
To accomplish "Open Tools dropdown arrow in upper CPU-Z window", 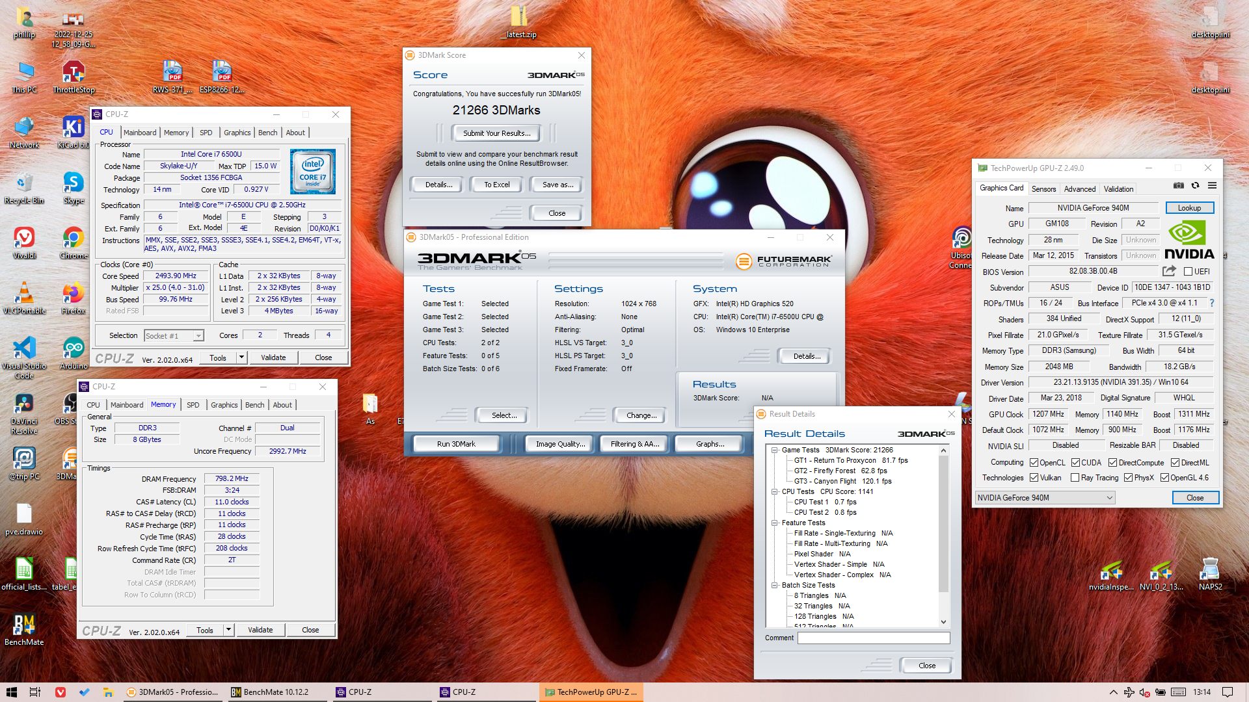I will click(x=241, y=357).
